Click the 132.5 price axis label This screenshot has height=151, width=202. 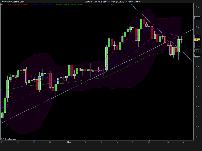[x=197, y=7]
